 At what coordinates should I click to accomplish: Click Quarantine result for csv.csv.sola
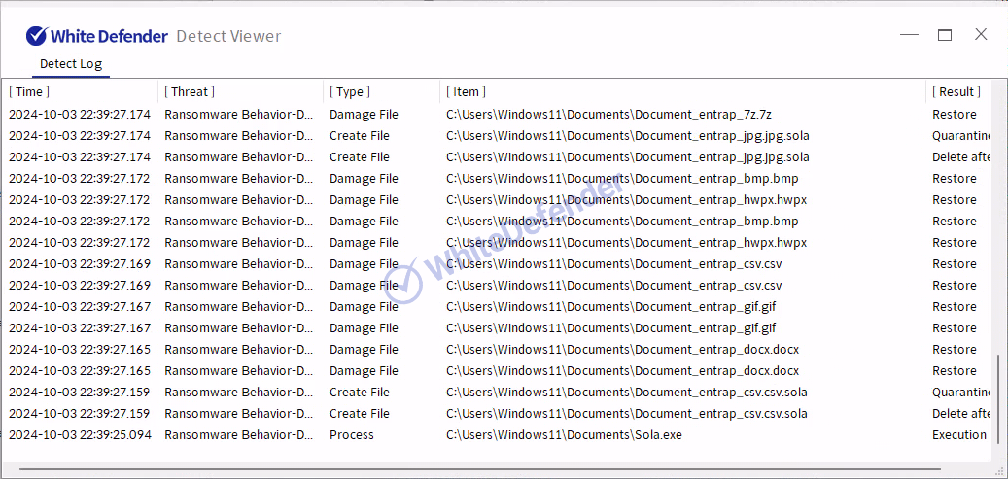(x=961, y=393)
